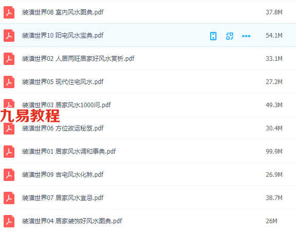The height and width of the screenshot is (231, 296).
Task: Click PDF icon of 吉宅风水化煞
Action: coord(9,175)
